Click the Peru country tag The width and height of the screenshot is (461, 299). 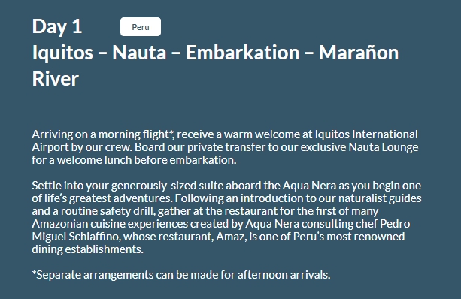[x=141, y=27]
